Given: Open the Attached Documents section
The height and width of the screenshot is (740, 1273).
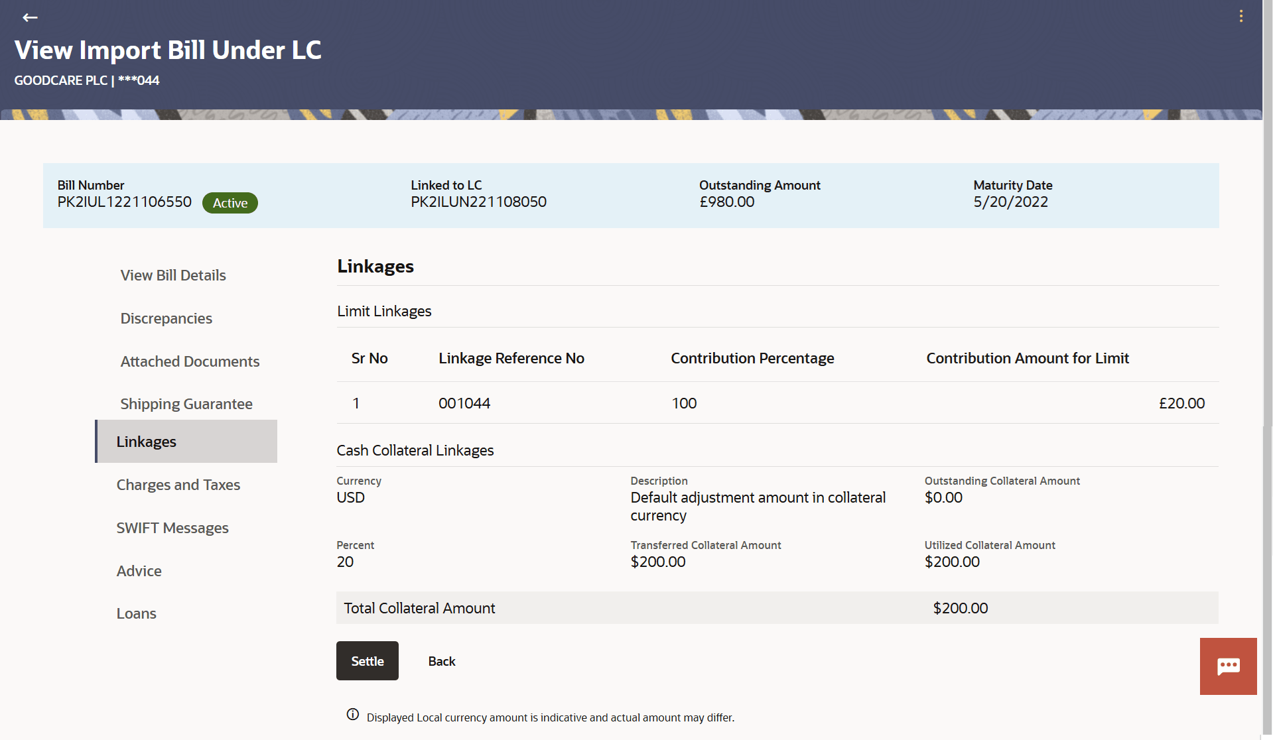Looking at the screenshot, I should (x=190, y=361).
